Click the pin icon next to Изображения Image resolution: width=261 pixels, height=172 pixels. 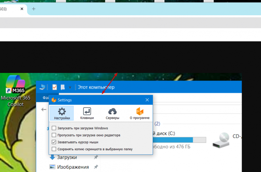tap(96, 167)
